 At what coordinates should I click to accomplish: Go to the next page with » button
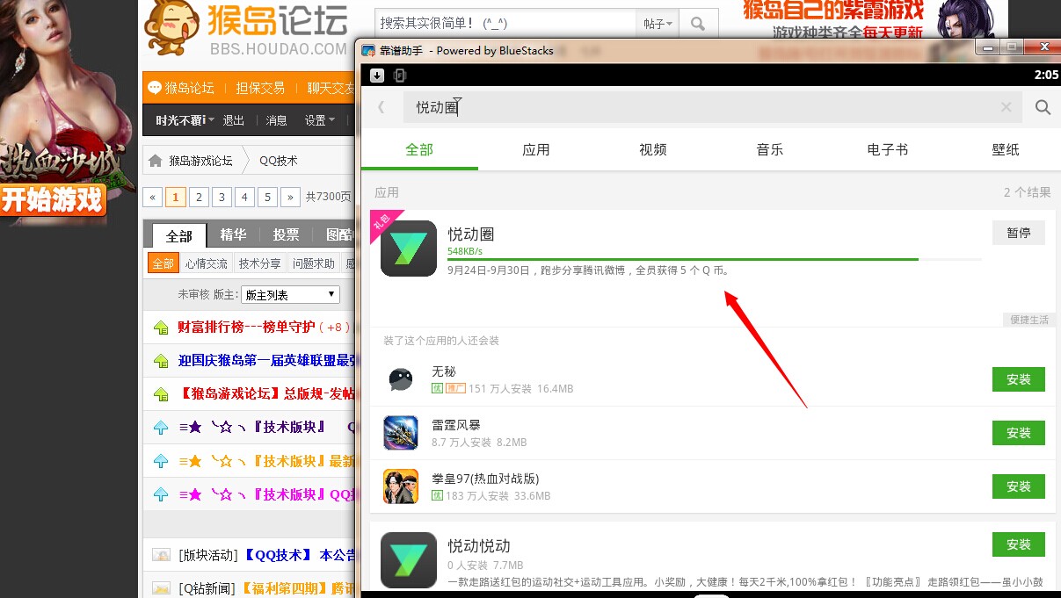coord(291,197)
